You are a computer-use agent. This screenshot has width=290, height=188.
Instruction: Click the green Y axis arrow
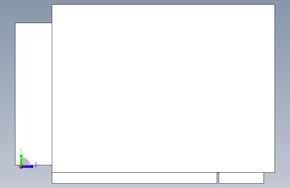point(21,160)
